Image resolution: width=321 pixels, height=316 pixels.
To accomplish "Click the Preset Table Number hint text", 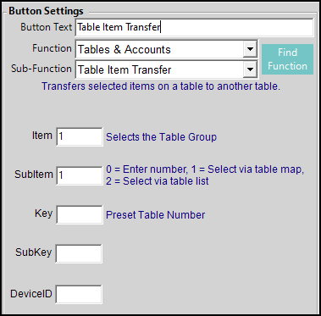I will (x=155, y=215).
